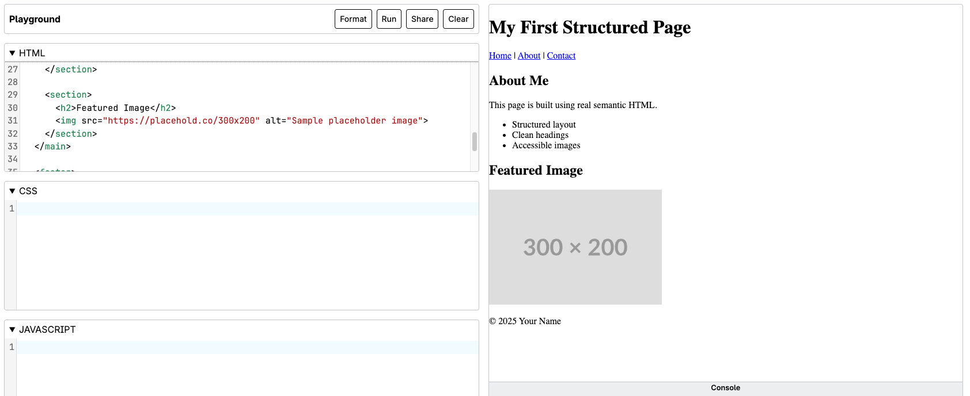
Task: Click 'Structured layout' list item
Action: point(544,125)
